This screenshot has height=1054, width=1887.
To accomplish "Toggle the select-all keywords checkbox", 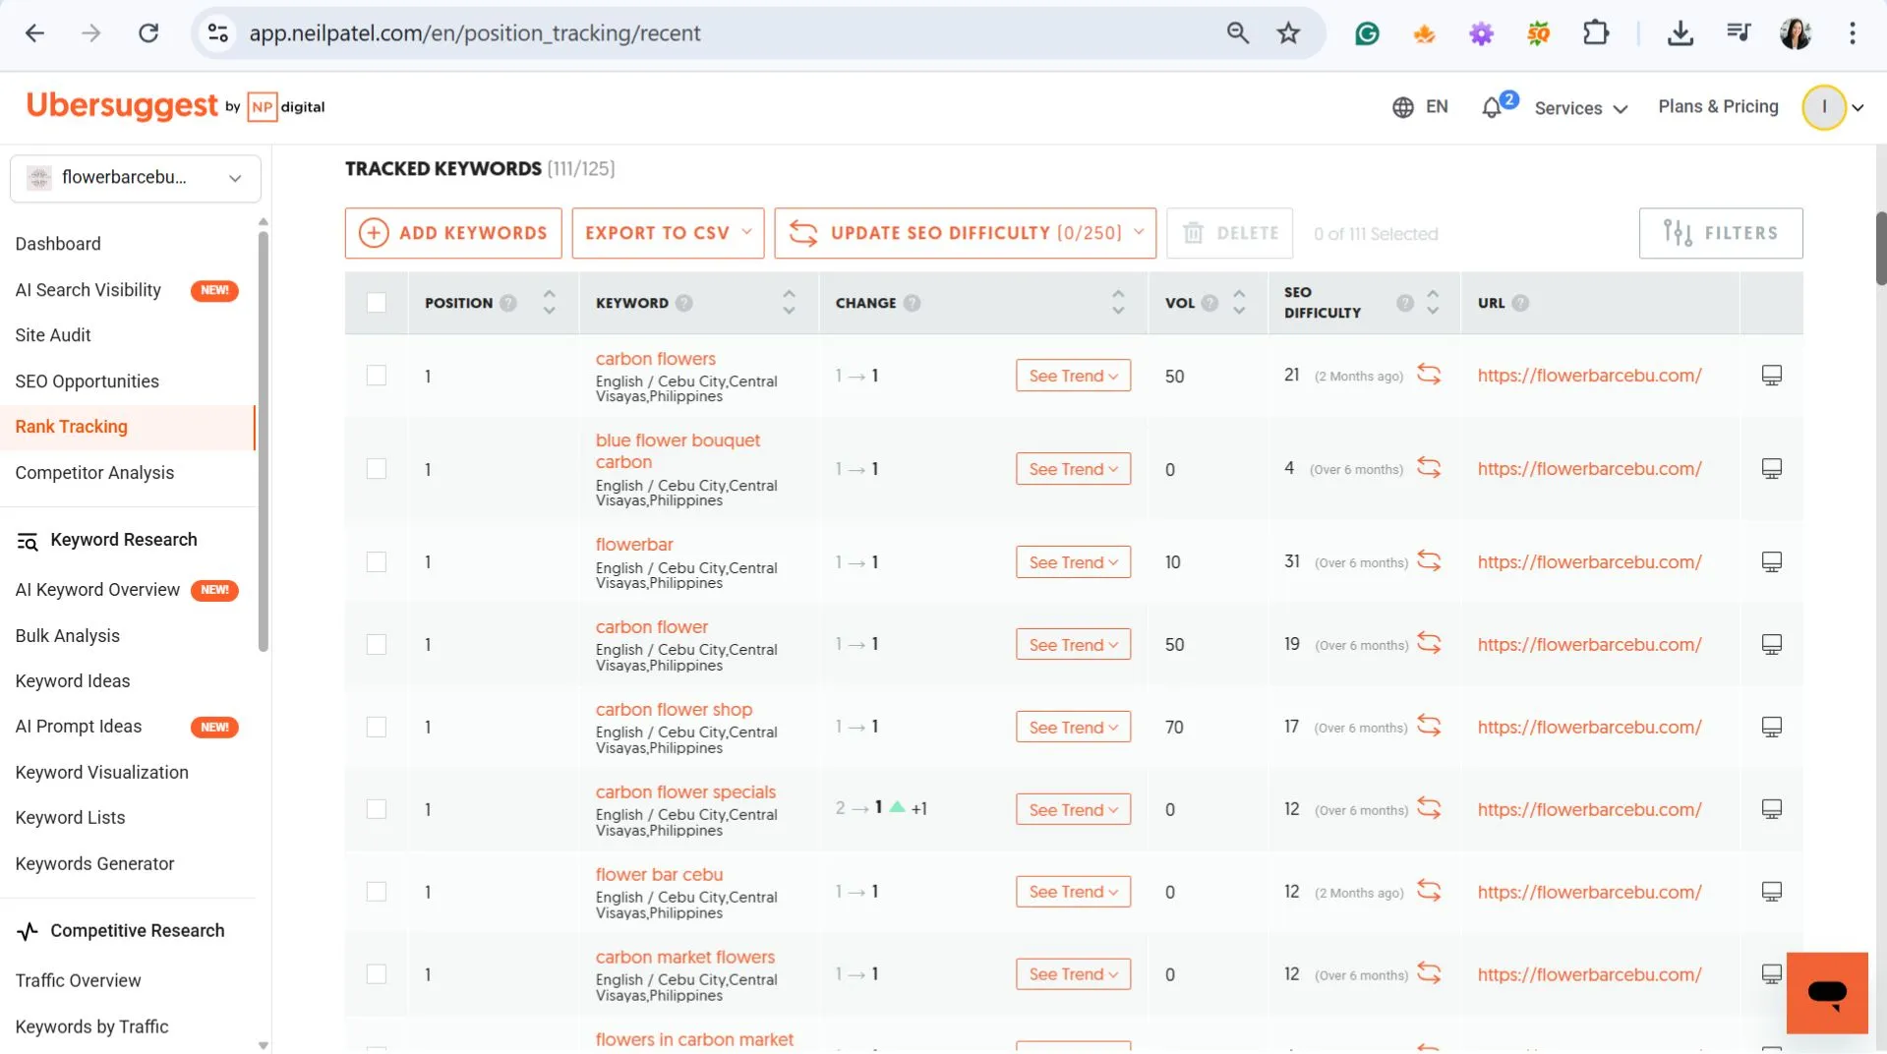I will (x=377, y=303).
